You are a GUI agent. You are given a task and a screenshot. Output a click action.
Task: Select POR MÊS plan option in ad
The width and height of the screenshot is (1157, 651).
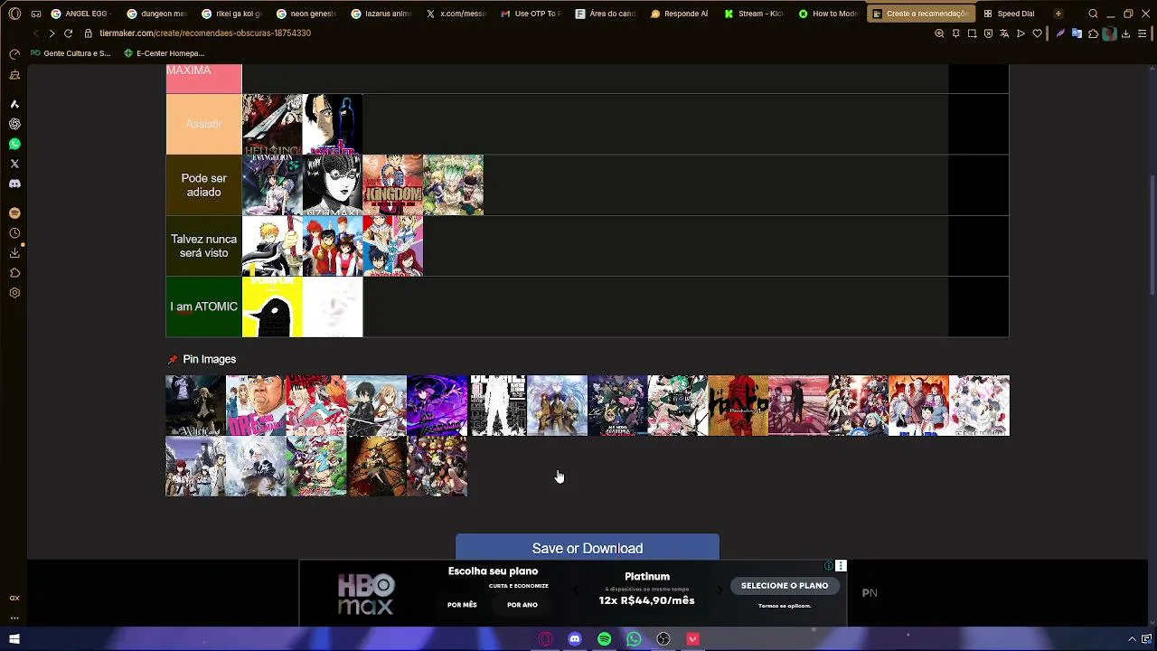pos(462,605)
